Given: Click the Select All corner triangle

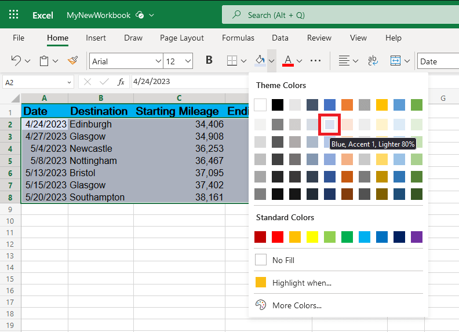Looking at the screenshot, I should click(x=15, y=98).
